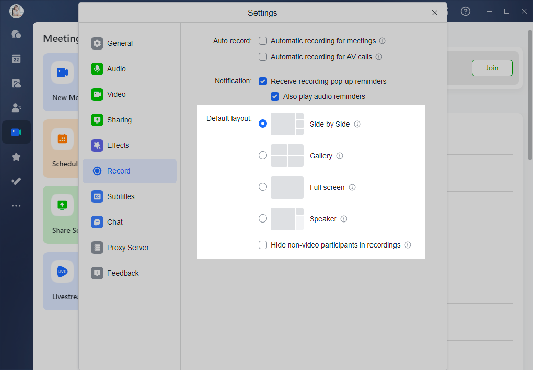The height and width of the screenshot is (370, 533).
Task: Go to Subtitles settings tab
Action: pyautogui.click(x=129, y=196)
